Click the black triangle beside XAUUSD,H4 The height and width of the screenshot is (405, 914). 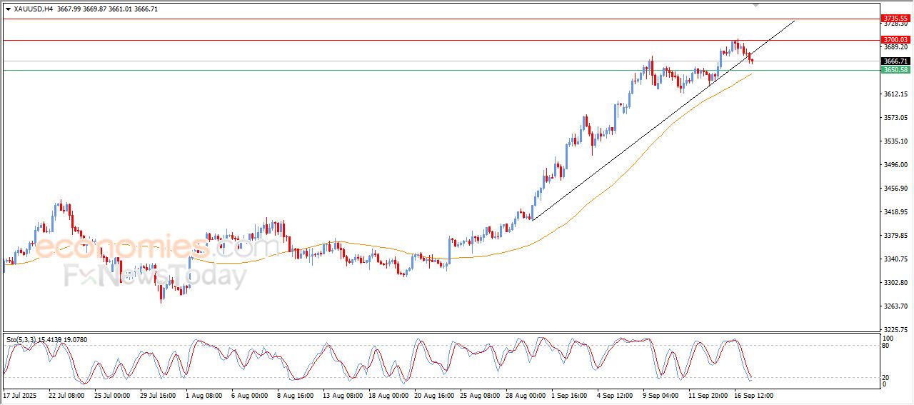click(8, 9)
